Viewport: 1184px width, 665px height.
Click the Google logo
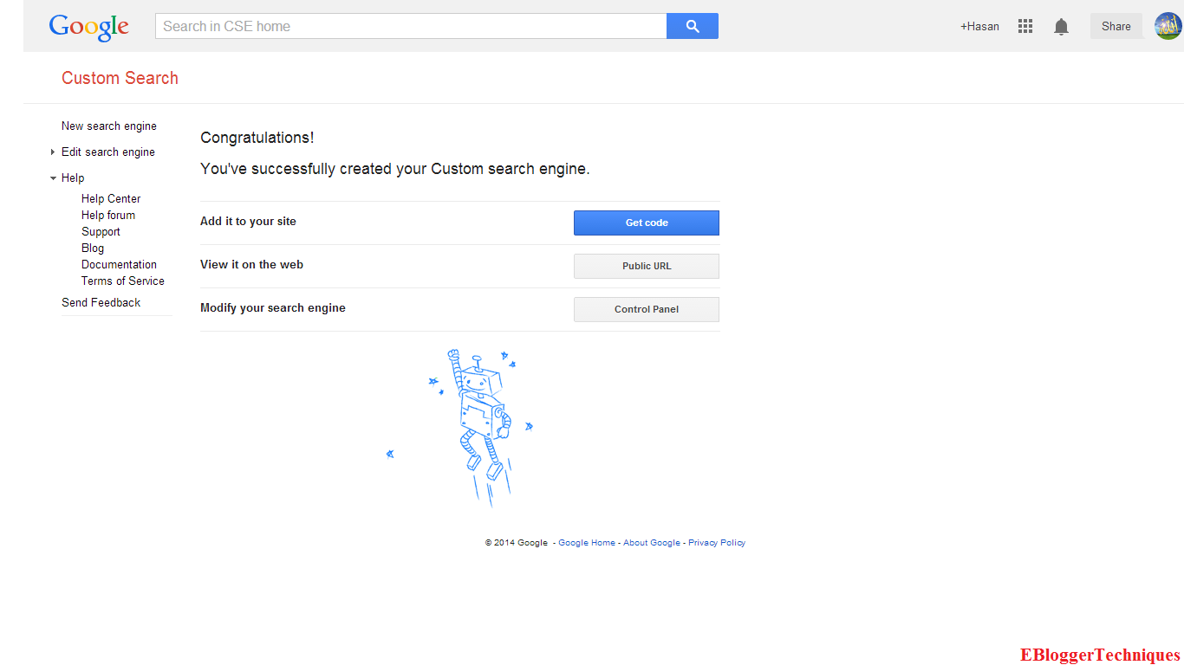88,27
